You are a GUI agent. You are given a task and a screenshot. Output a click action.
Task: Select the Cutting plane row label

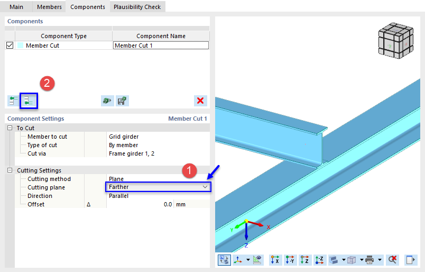[46, 187]
